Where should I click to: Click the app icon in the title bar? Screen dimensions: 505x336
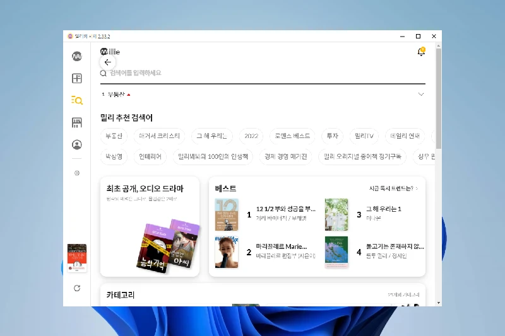[70, 37]
